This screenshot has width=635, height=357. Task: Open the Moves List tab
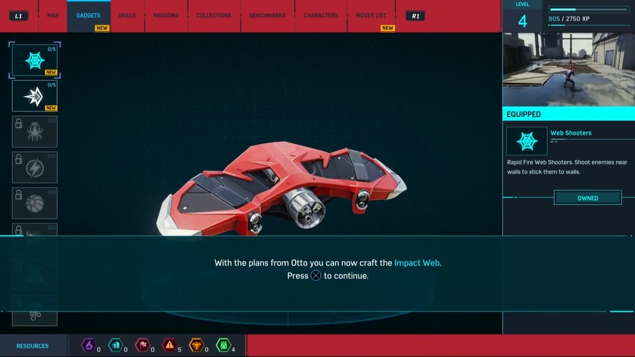coord(371,16)
